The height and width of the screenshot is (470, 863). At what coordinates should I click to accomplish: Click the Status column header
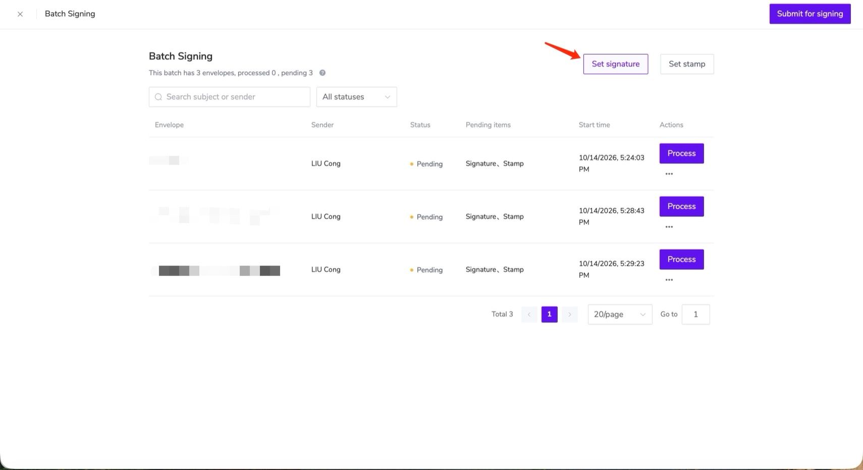pyautogui.click(x=420, y=125)
